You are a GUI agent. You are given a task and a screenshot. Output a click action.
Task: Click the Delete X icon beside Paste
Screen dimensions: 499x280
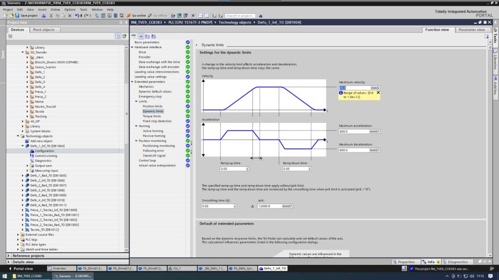click(70, 16)
